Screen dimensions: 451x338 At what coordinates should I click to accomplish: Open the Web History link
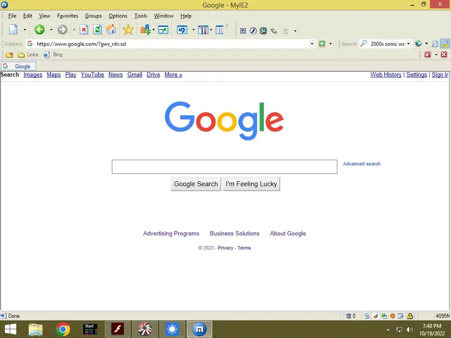click(x=386, y=75)
